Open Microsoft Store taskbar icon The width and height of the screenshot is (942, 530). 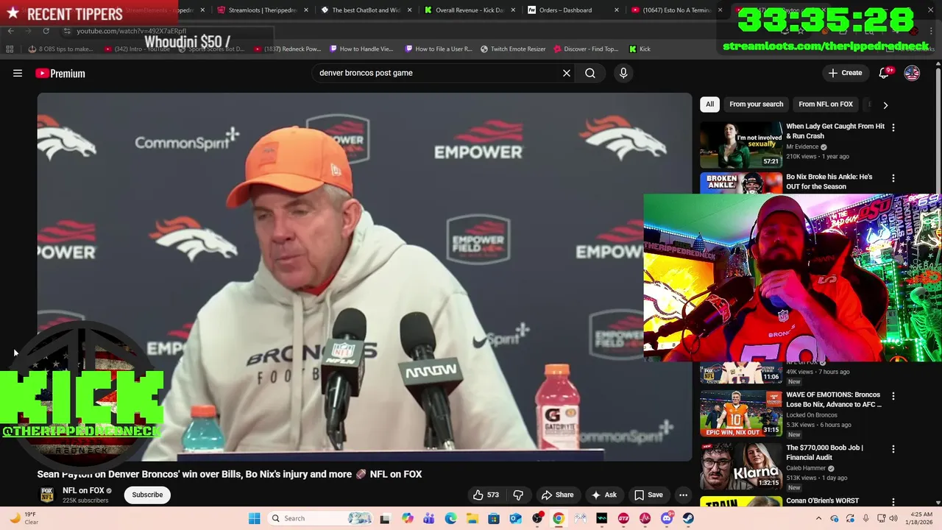[494, 518]
